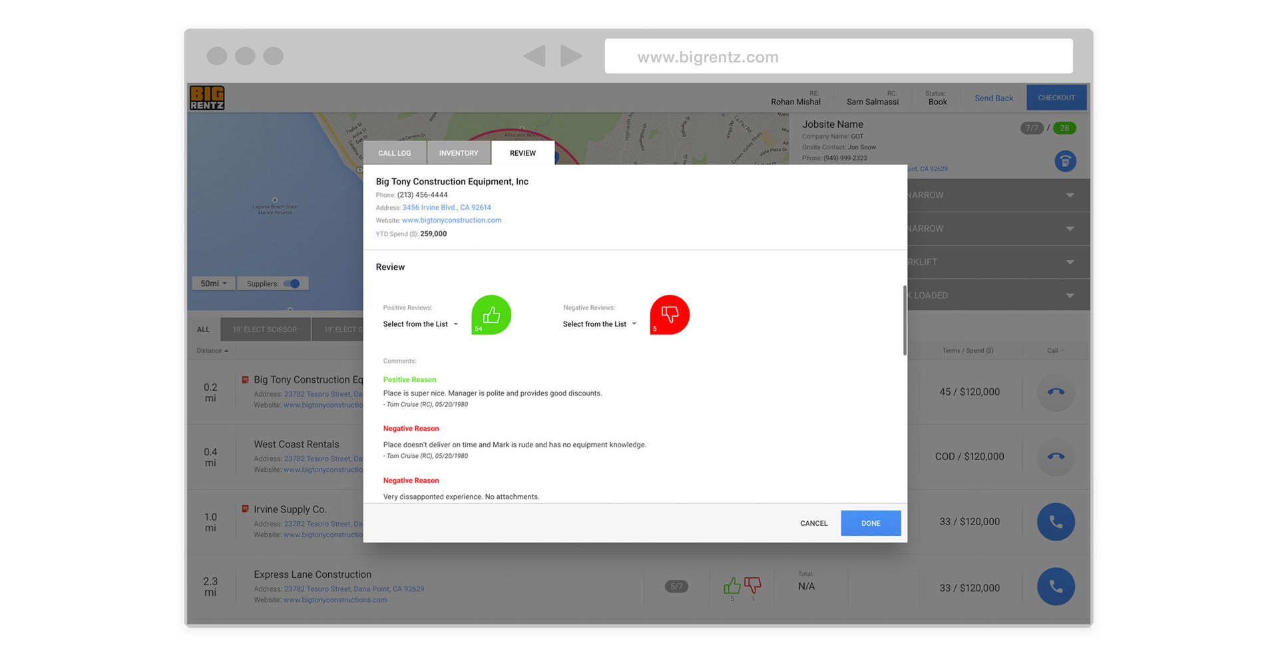Click the green 28 count badge
This screenshot has height=661, width=1278.
[1064, 128]
